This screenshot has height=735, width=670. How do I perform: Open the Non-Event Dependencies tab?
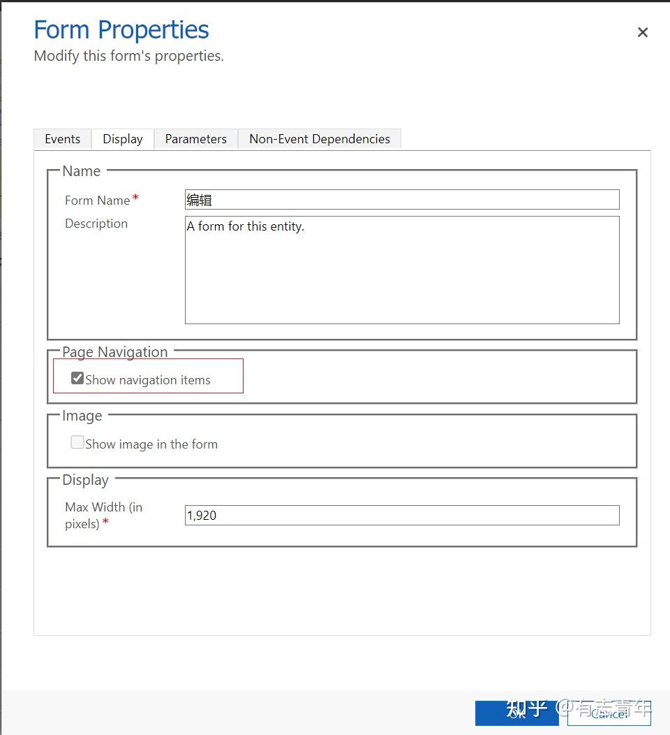tap(320, 139)
